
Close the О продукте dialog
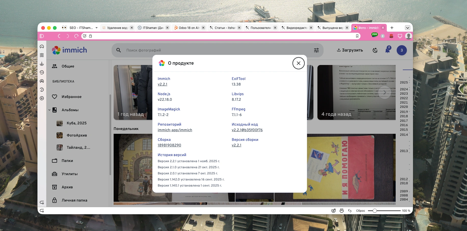click(x=298, y=63)
